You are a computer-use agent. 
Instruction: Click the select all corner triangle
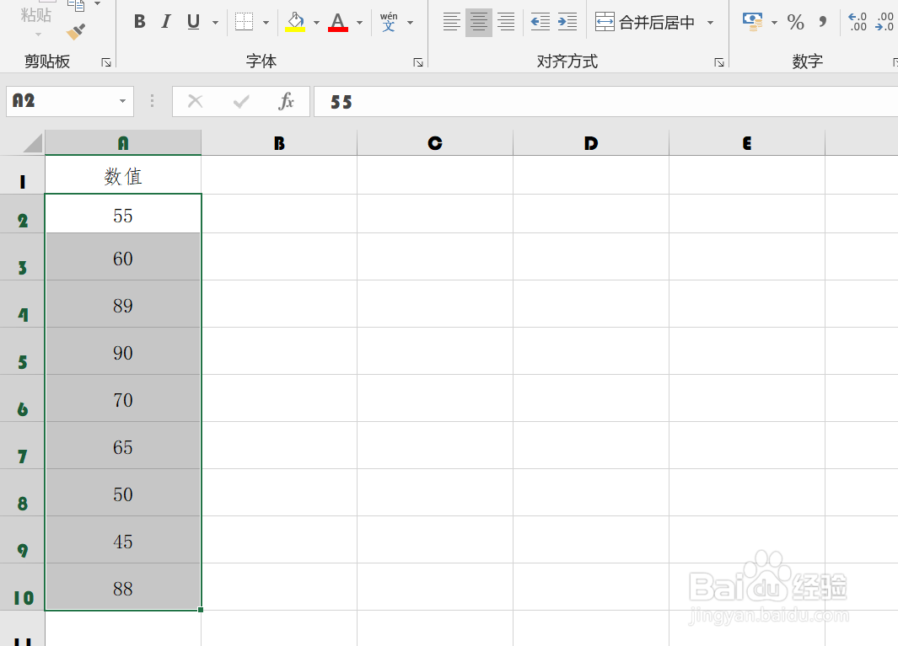(x=33, y=143)
